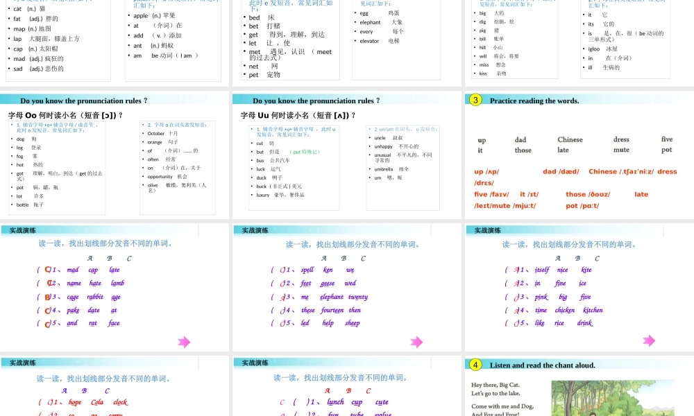The height and width of the screenshot is (416, 694).
Task: Click the 字母 Uu 何时读小名 question text
Action: point(298,115)
